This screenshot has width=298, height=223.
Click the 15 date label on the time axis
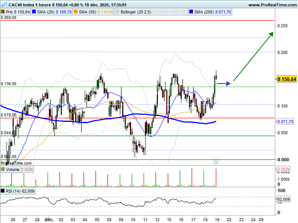169,219
